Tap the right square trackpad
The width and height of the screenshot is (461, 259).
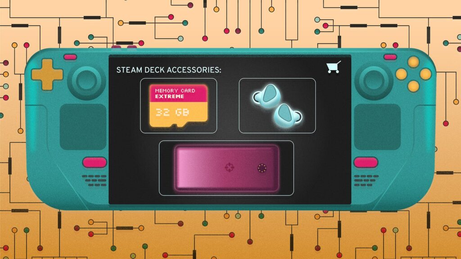click(x=377, y=127)
